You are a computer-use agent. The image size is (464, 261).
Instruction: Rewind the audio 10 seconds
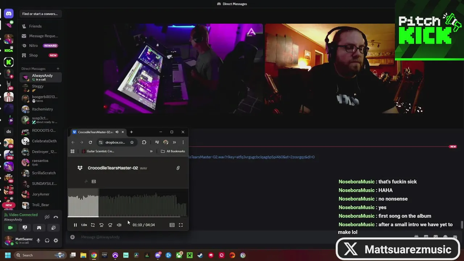click(x=101, y=225)
